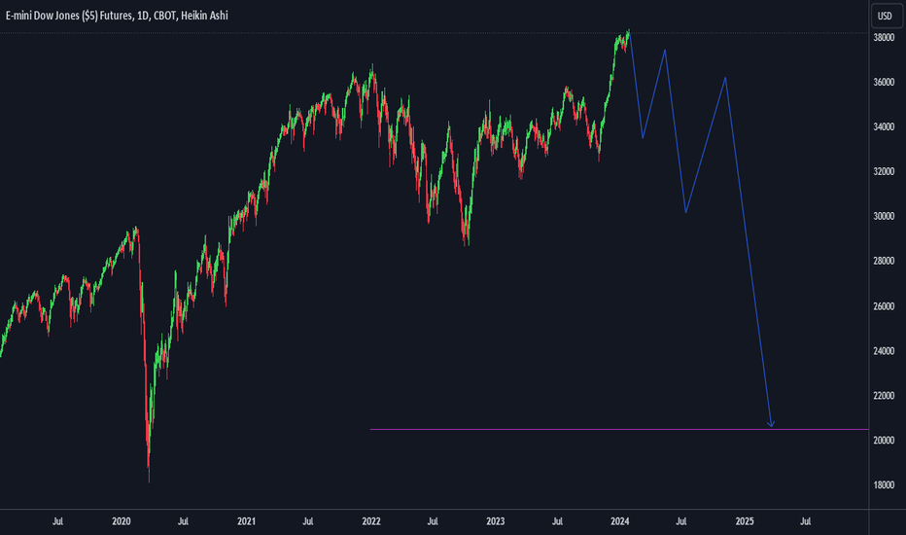Screen dimensions: 906x535
Task: Click the E-mini Dow Jones Futures chart title
Action: tap(117, 16)
